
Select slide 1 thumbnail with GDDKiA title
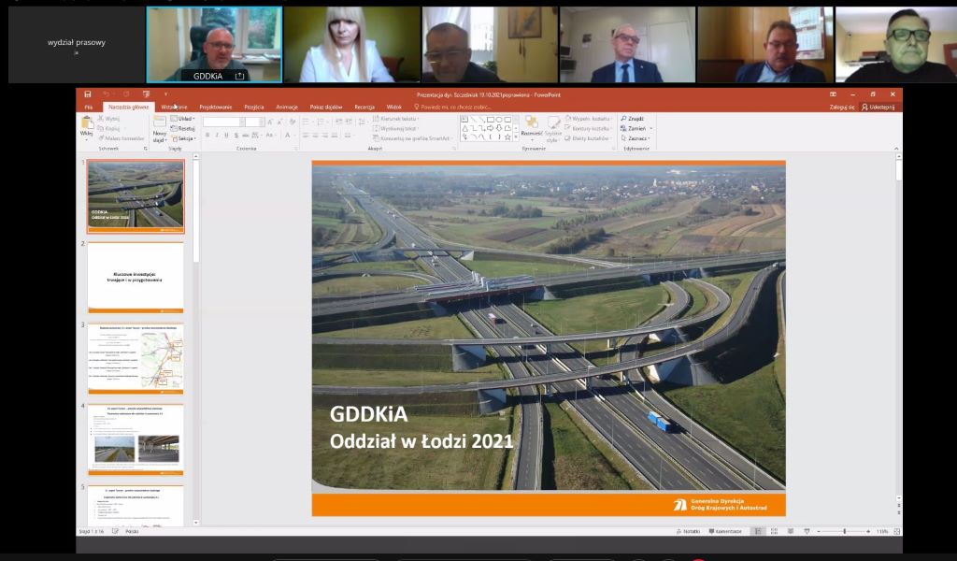[x=136, y=196]
